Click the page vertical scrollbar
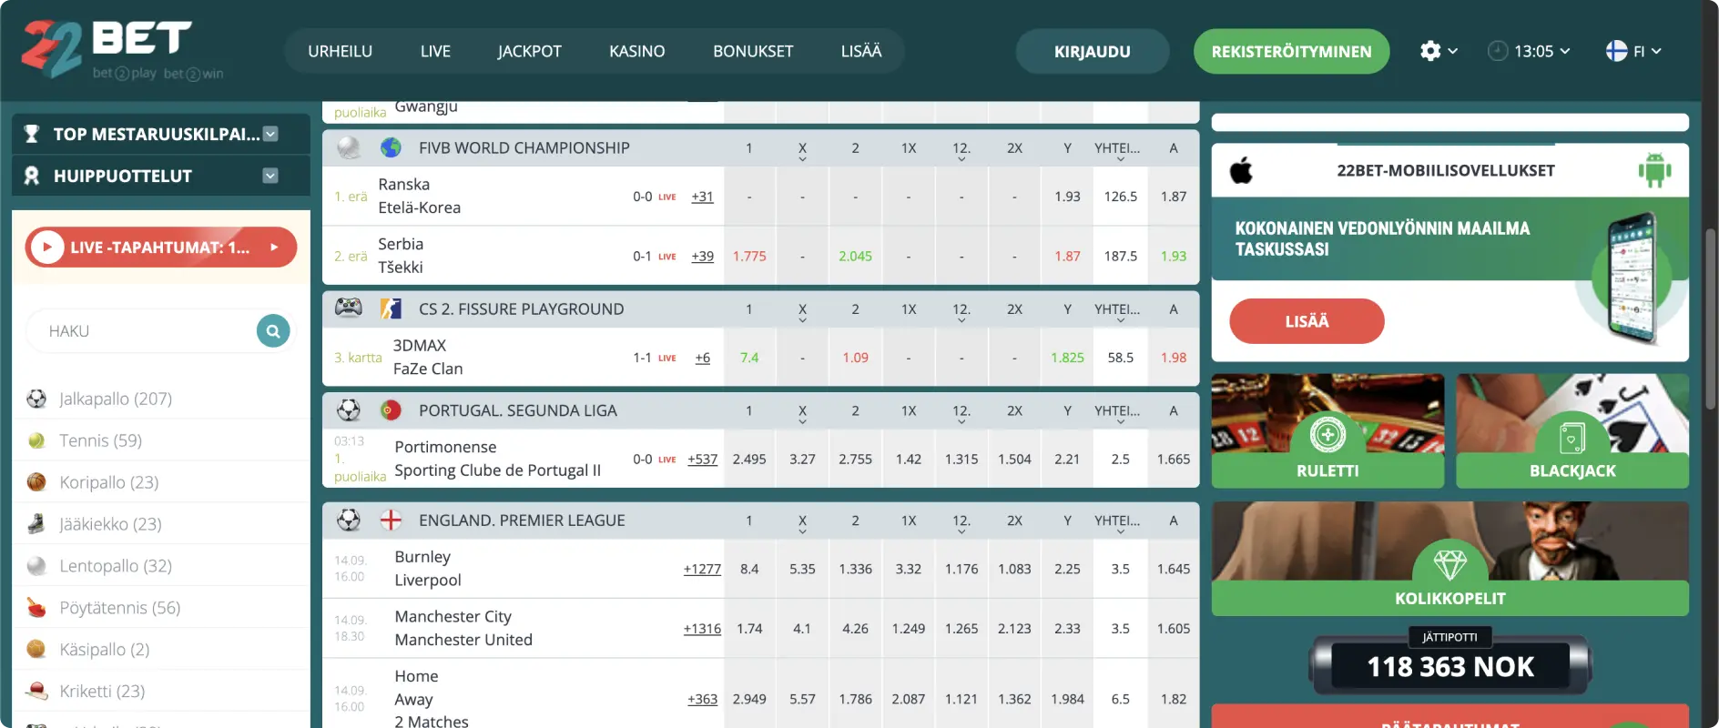The image size is (1719, 728). pos(1711,318)
